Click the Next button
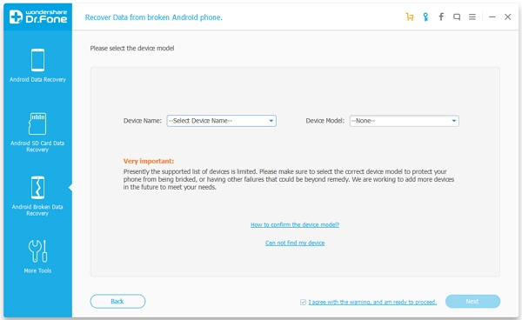The image size is (522, 320). point(472,302)
